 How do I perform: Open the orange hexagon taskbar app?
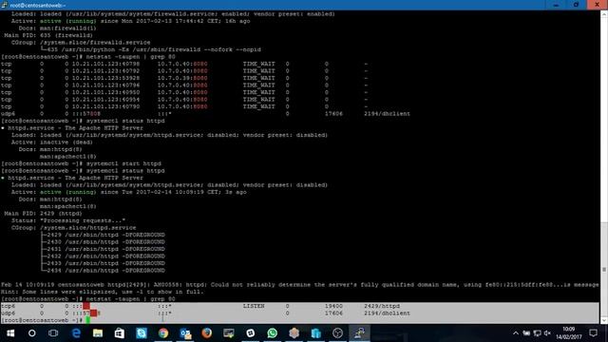click(x=294, y=333)
